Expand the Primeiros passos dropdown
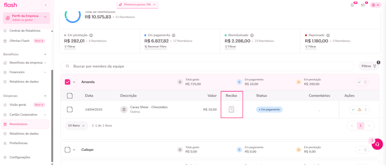 point(137,5)
